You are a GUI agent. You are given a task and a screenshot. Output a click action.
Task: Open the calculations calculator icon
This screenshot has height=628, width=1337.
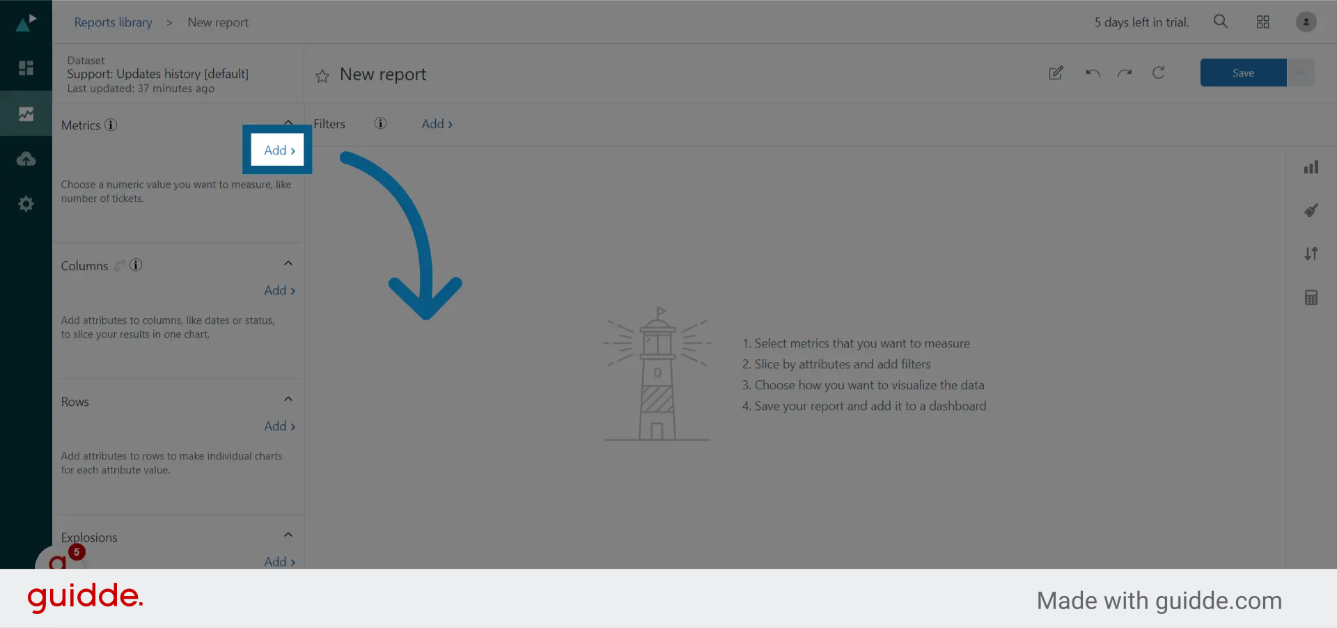1311,297
